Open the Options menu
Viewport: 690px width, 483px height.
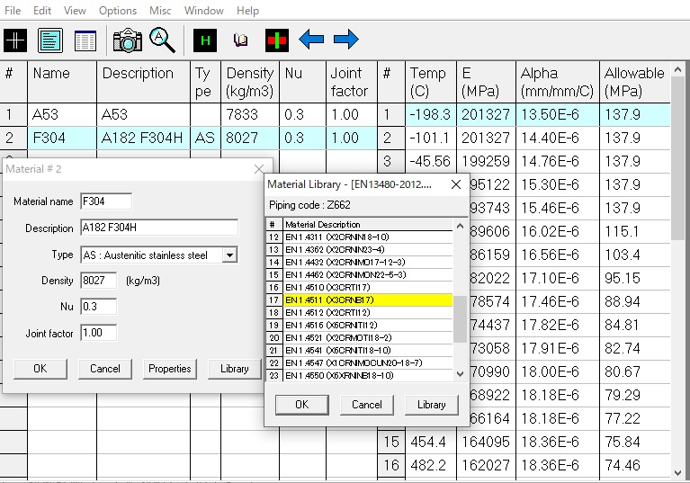118,11
